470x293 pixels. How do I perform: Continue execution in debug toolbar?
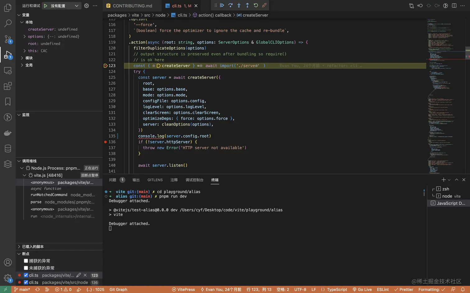(222, 5)
